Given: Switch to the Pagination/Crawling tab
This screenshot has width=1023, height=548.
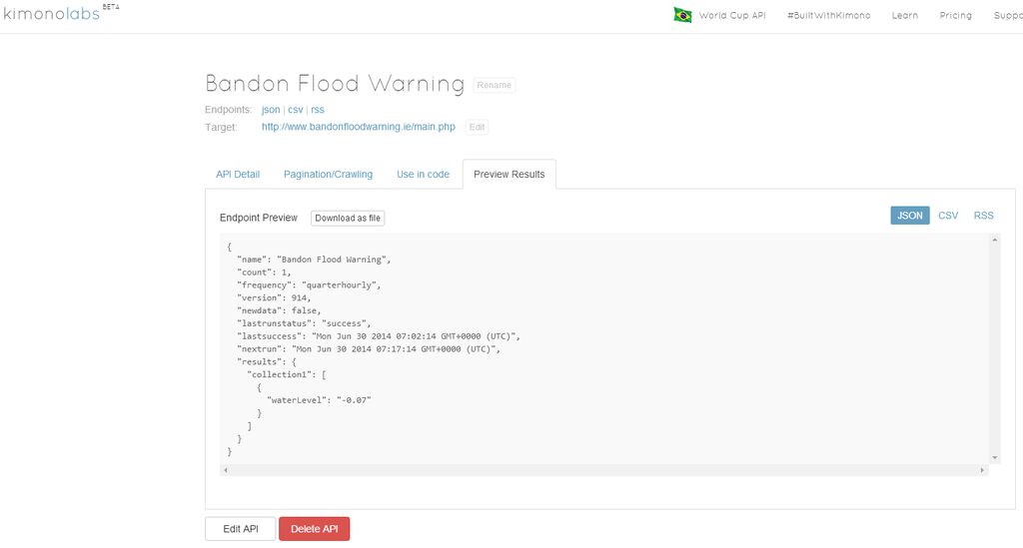Looking at the screenshot, I should pos(328,174).
